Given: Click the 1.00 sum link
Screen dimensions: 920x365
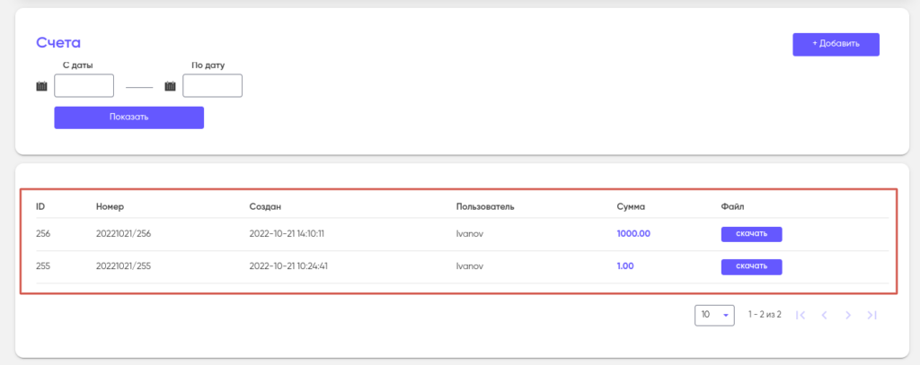Looking at the screenshot, I should click(x=625, y=266).
